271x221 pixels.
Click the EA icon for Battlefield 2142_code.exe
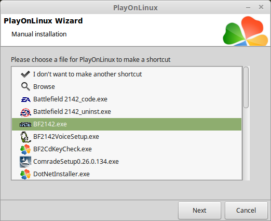pyautogui.click(x=25, y=99)
